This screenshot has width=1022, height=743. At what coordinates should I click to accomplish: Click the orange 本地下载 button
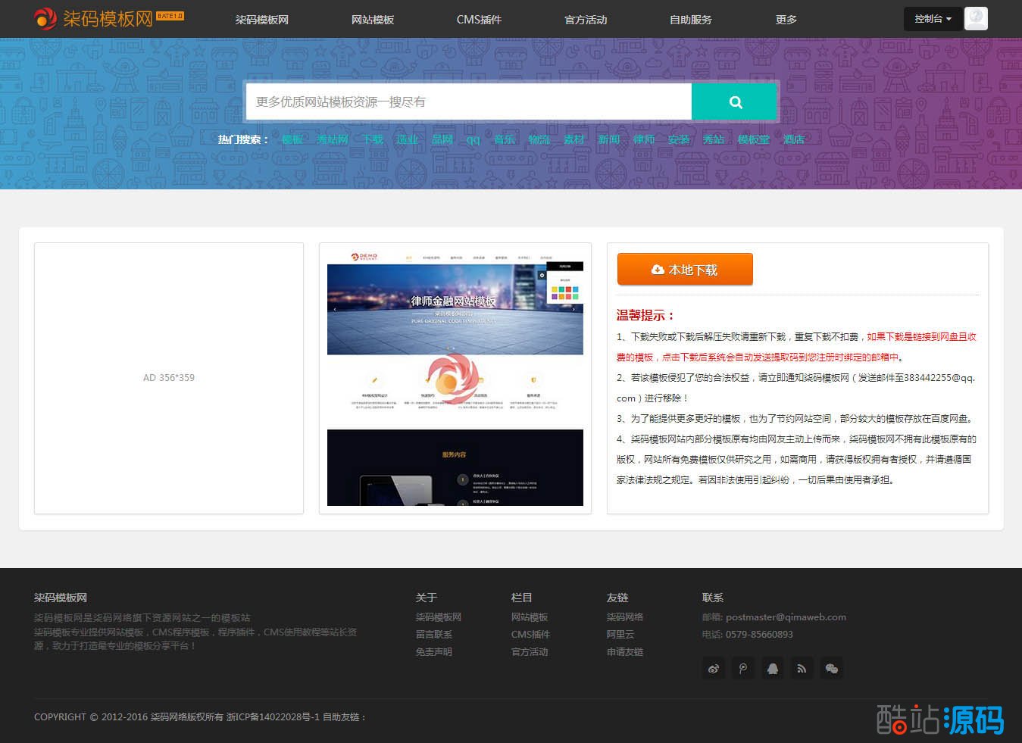pyautogui.click(x=685, y=270)
